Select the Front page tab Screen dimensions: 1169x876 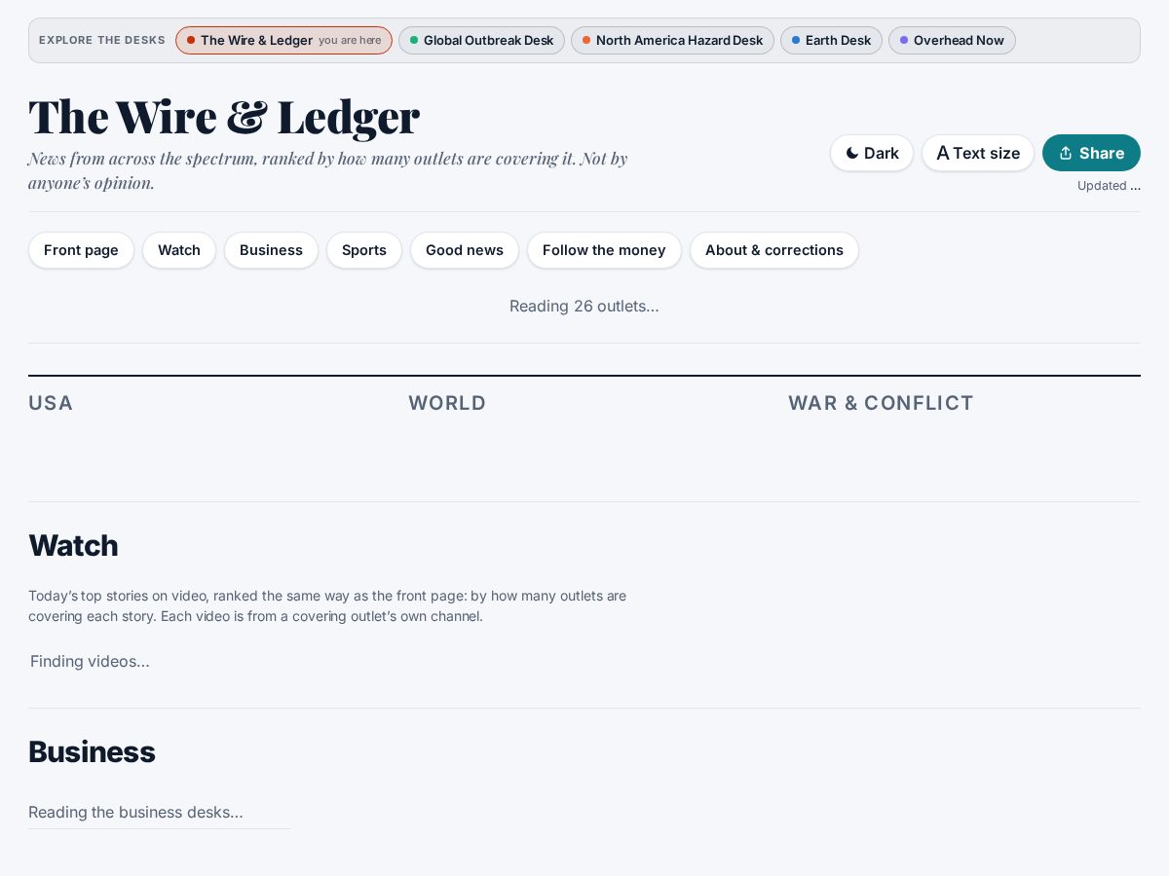(81, 250)
